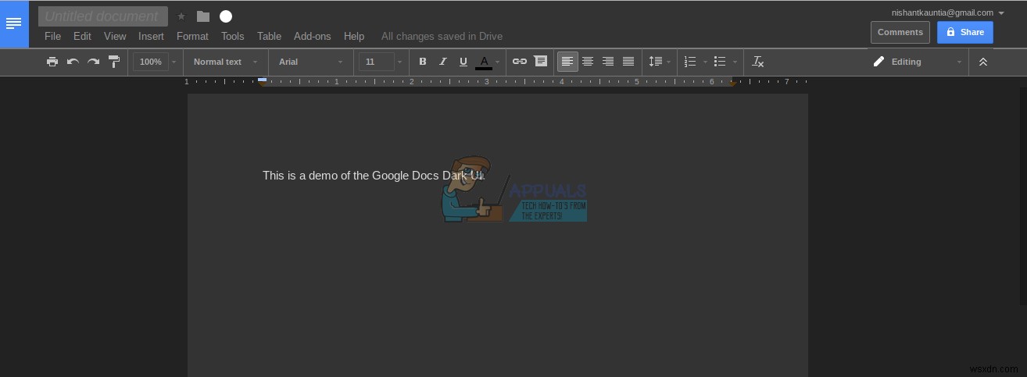This screenshot has height=377, width=1027.
Task: Toggle bold formatting
Action: (x=423, y=62)
